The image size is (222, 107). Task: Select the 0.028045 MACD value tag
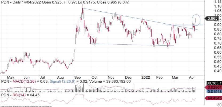tap(213, 88)
